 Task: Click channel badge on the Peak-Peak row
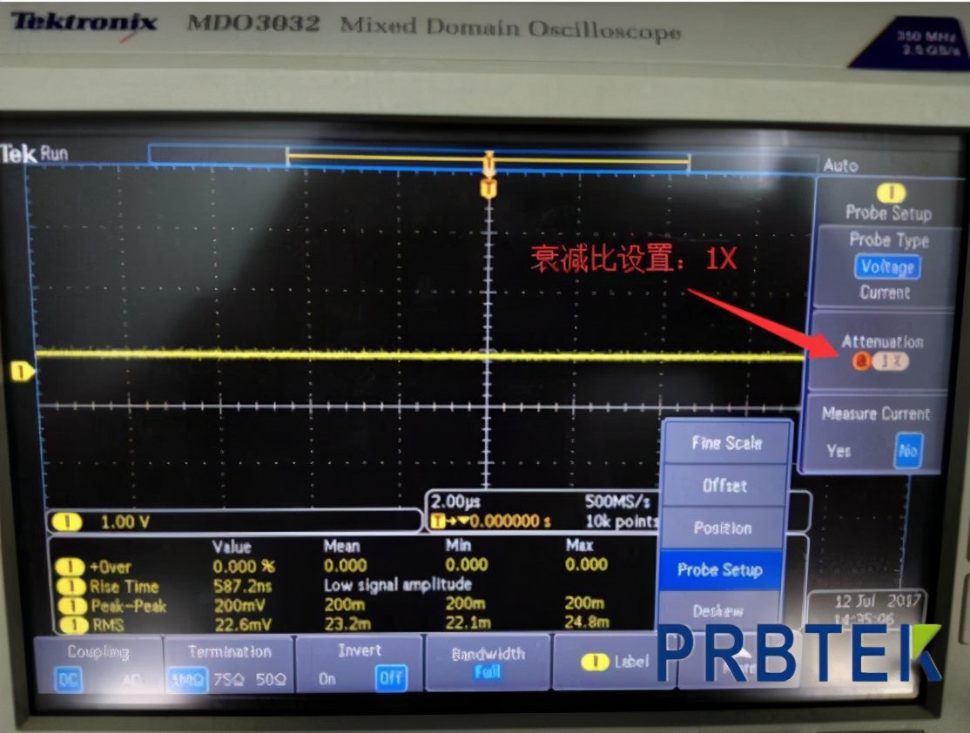click(72, 606)
